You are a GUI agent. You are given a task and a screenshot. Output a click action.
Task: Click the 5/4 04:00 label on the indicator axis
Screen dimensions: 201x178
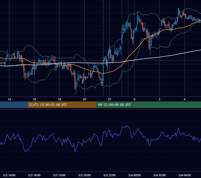185,175
